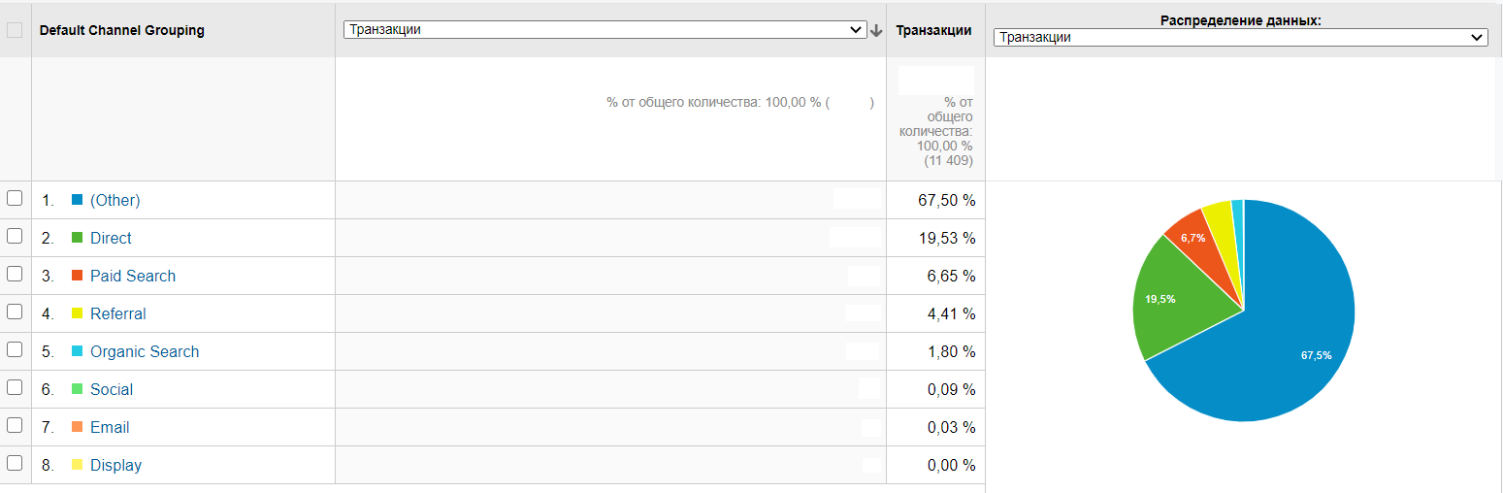Toggle the select-all header checkbox
This screenshot has width=1503, height=493.
(15, 30)
